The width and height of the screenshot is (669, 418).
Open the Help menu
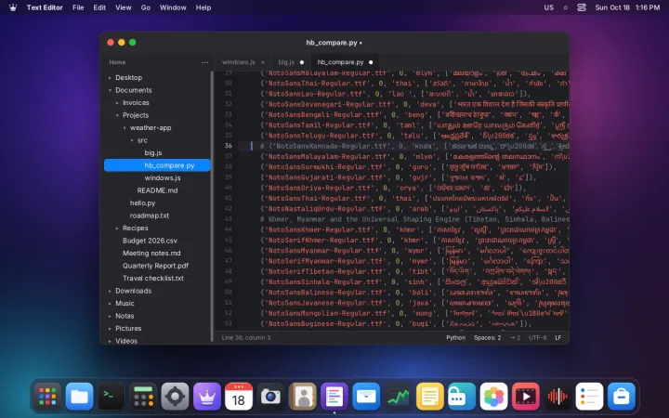point(203,7)
